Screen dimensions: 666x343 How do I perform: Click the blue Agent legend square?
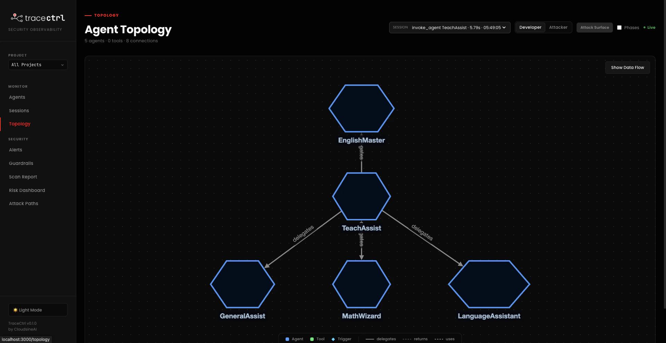pos(287,339)
